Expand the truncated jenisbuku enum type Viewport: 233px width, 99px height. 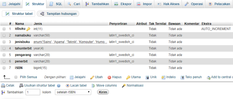(x=70, y=42)
